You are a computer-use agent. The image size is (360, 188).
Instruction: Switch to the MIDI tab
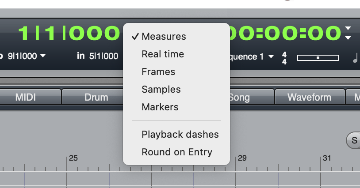coord(26,97)
